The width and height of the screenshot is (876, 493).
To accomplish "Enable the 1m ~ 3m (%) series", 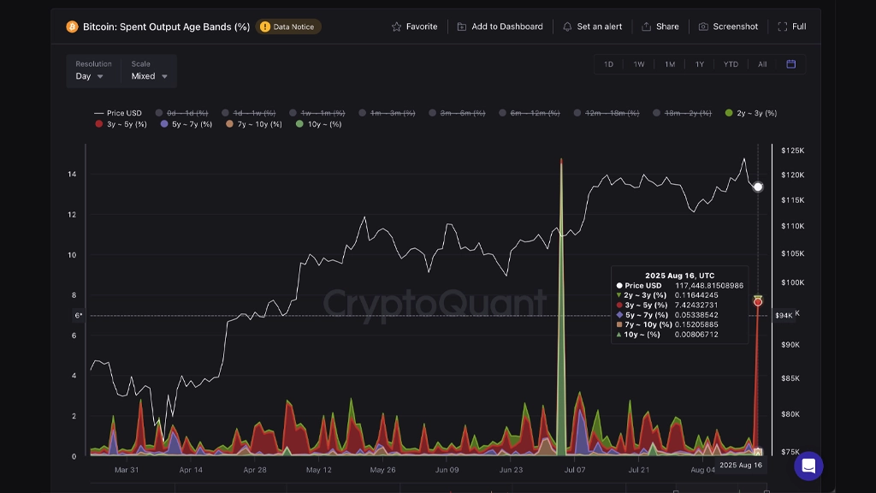I will [x=387, y=113].
